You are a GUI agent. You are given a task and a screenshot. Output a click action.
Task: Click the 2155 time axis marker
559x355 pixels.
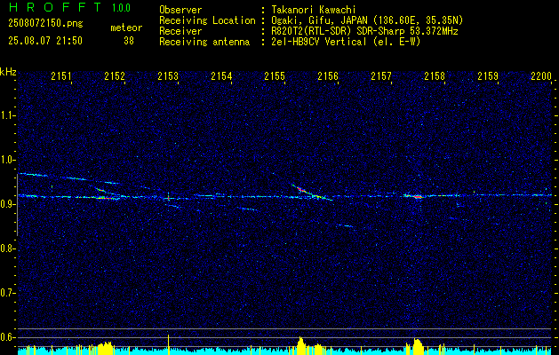275,75
